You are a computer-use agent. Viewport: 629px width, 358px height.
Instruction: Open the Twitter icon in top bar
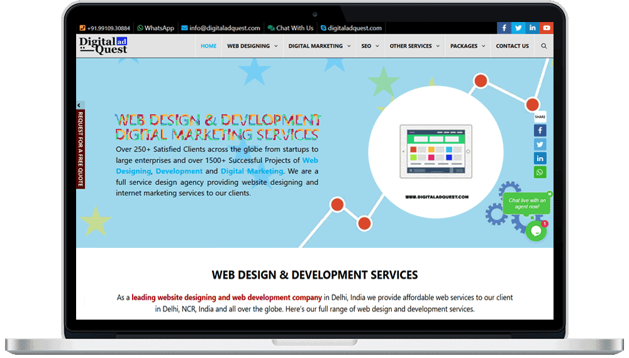[518, 28]
